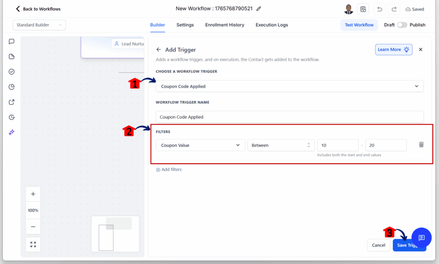Open the workflow trigger dropdown showing Coupon Code Applied
The height and width of the screenshot is (264, 439).
(290, 86)
